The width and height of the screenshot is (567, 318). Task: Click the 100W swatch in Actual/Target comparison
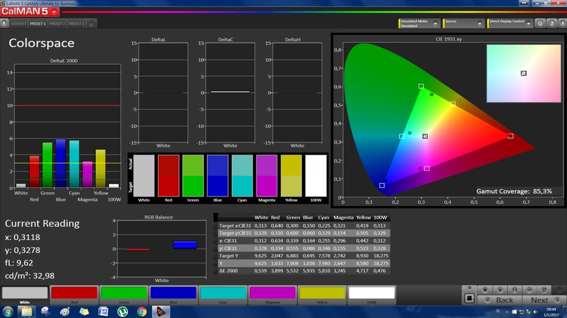coord(316,176)
